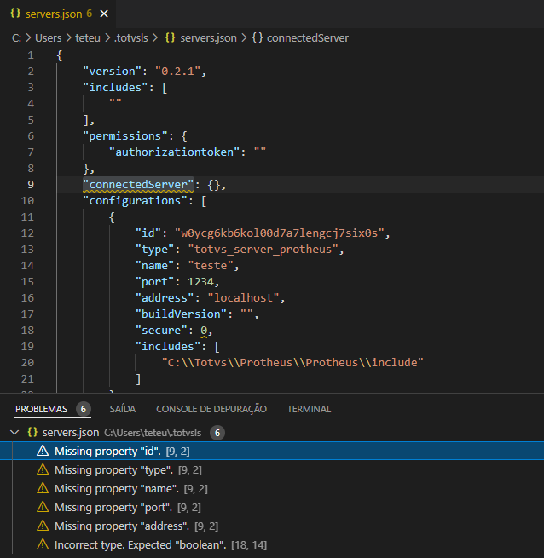Click the "0.2.1" version value
Viewport: 544px width, 558px height.
pyautogui.click(x=177, y=72)
